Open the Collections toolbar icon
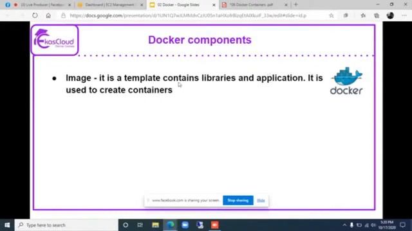This screenshot has width=412, height=231. [x=377, y=15]
